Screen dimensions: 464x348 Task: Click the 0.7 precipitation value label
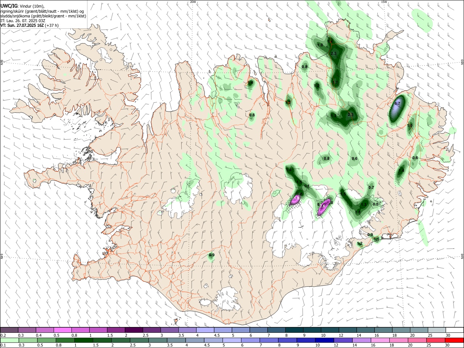[x=371, y=187]
